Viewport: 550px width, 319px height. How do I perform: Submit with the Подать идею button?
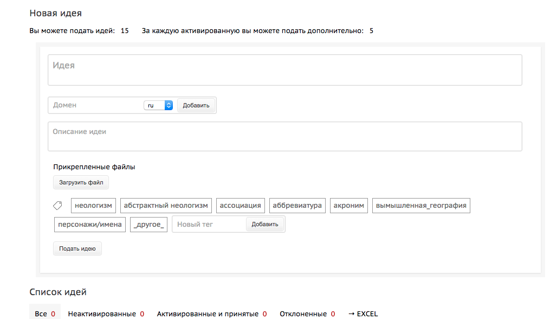77,248
